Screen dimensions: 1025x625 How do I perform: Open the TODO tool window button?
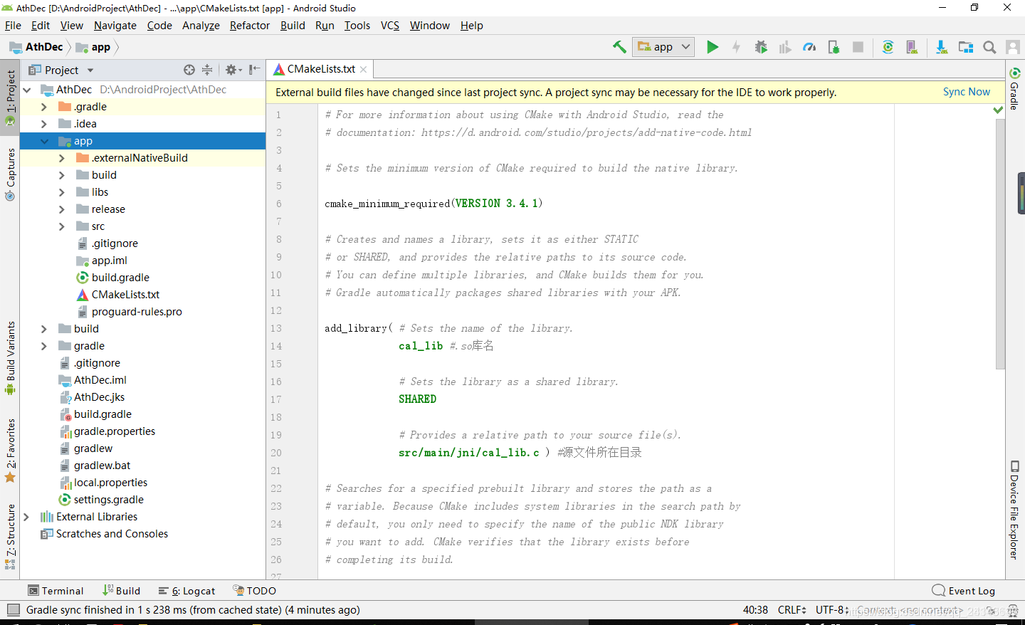(254, 591)
